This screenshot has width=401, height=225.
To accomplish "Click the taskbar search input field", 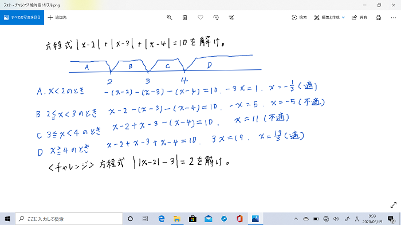I will (69, 219).
